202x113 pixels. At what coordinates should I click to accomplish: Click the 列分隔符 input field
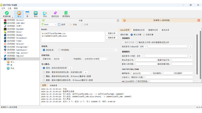point(168,73)
